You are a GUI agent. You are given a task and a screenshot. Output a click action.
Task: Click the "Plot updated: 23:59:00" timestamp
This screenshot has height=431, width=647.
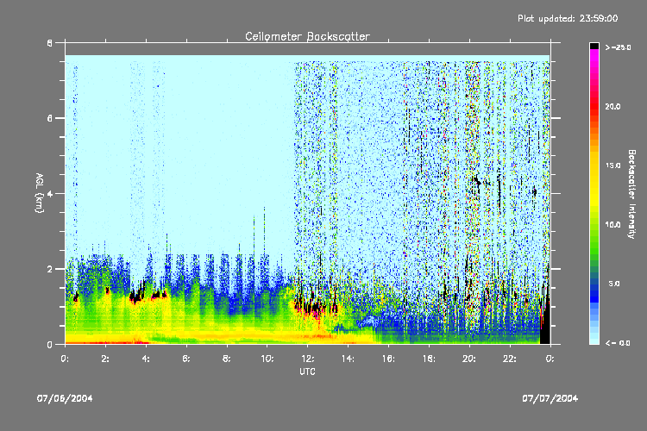pos(568,19)
